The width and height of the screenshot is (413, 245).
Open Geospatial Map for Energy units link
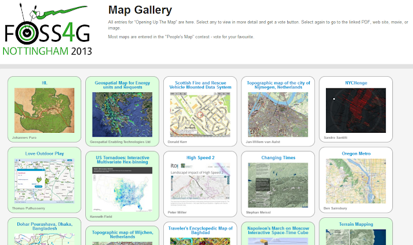coord(122,85)
